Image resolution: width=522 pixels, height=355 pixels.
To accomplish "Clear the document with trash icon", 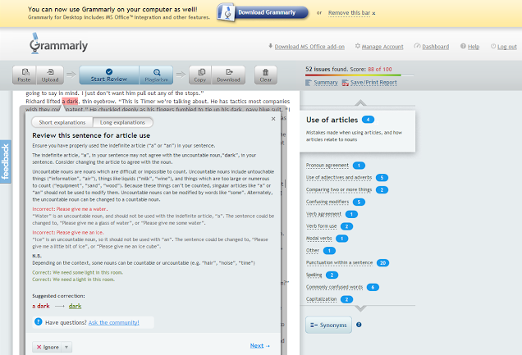I will click(266, 75).
